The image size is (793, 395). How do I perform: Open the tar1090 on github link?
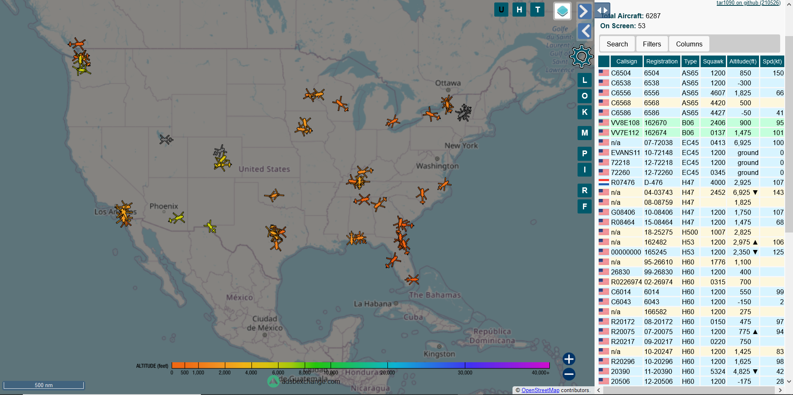[x=748, y=3]
